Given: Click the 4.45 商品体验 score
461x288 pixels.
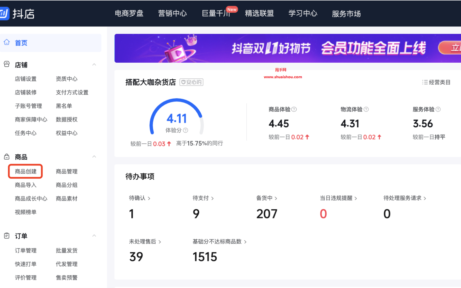Looking at the screenshot, I should click(x=279, y=124).
